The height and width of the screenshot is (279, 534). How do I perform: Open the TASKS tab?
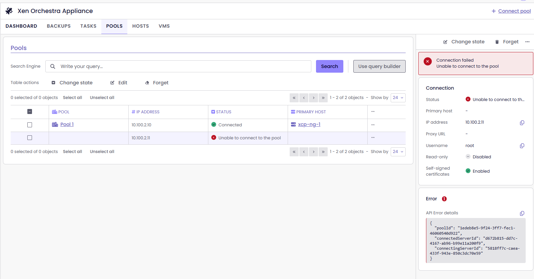88,26
